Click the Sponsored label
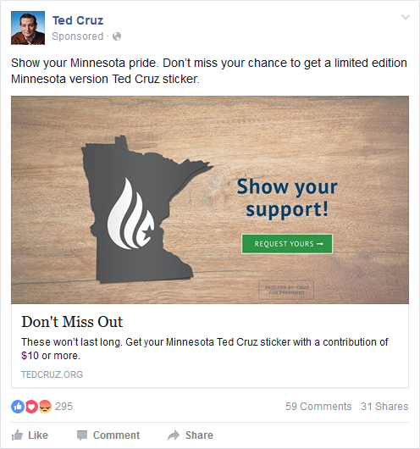Image resolution: width=420 pixels, height=449 pixels. [77, 36]
